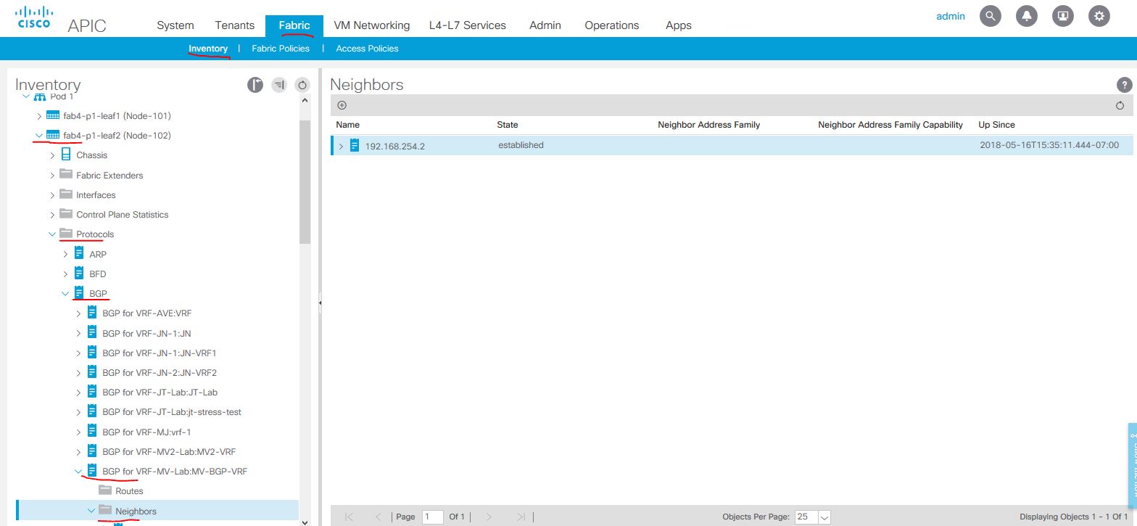Expand the 192.168.254.2 neighbor row

341,146
